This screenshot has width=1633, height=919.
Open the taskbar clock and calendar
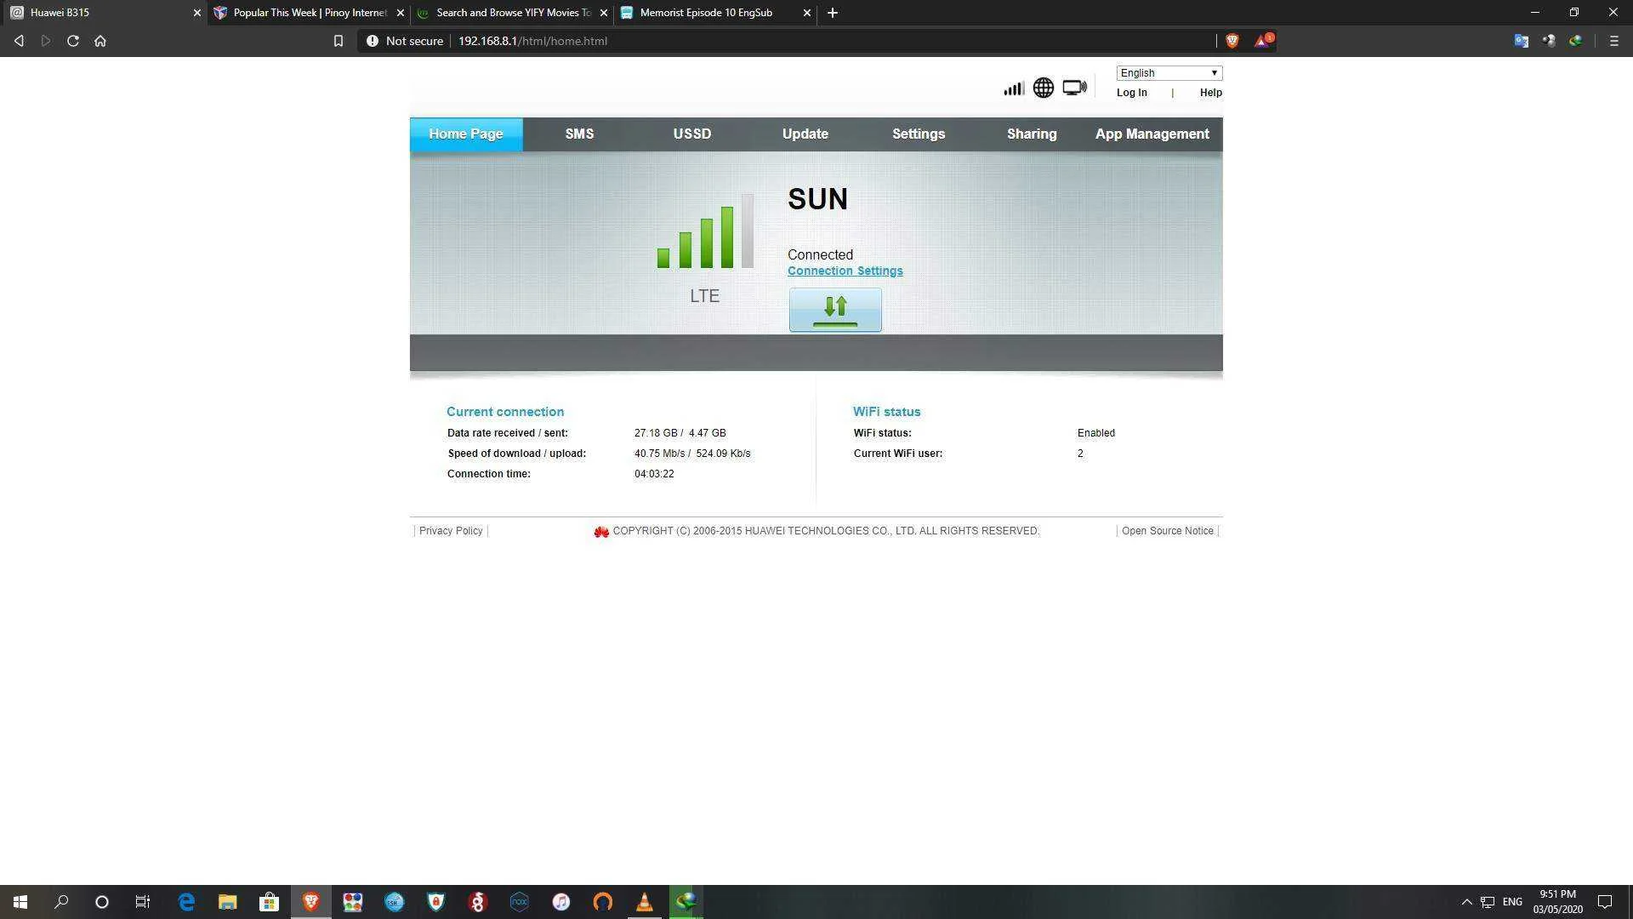pos(1558,902)
